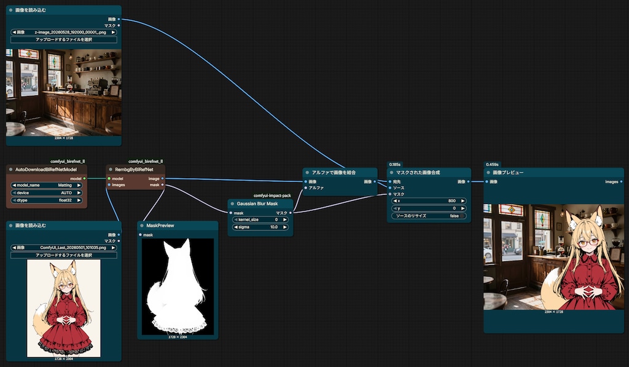Collapse the RembgByBiRefNet node via its dot
The height and width of the screenshot is (367, 629).
click(x=111, y=170)
